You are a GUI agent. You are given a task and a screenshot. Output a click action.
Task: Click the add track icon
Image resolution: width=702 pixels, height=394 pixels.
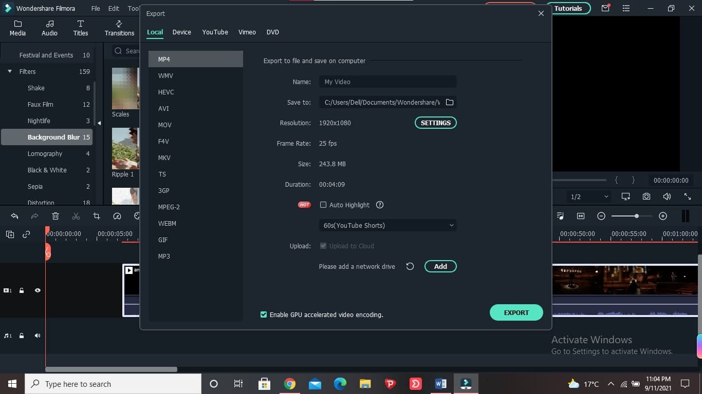10,234
